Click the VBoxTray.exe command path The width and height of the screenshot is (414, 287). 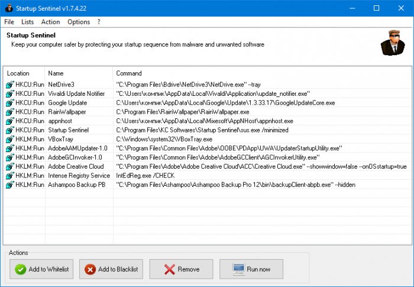tap(164, 139)
